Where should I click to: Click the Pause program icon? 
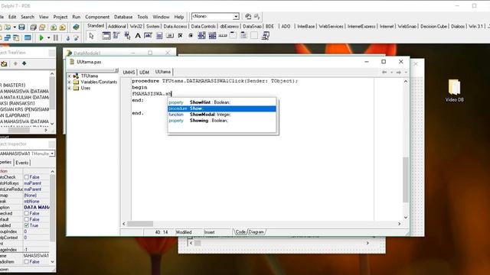56,37
